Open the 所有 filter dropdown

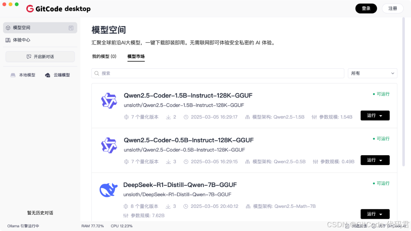[372, 74]
